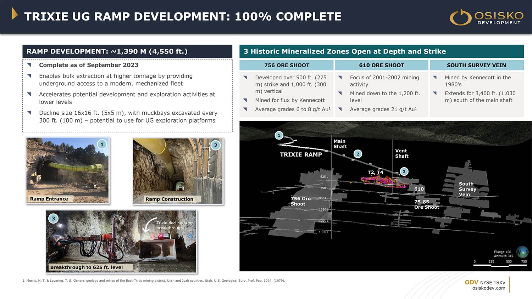Screen dimensions: 532x299
Task: Select the SOUTH SURVEY VEIN header
Action: point(476,65)
